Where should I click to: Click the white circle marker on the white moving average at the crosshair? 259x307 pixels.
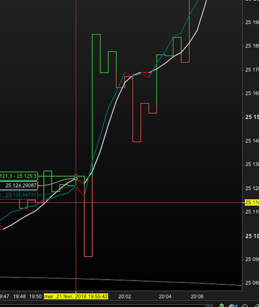point(76,179)
